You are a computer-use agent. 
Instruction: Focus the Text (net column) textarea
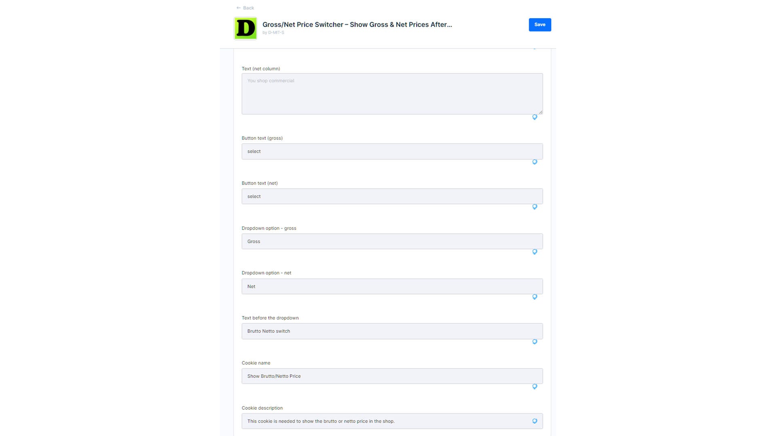coord(392,94)
